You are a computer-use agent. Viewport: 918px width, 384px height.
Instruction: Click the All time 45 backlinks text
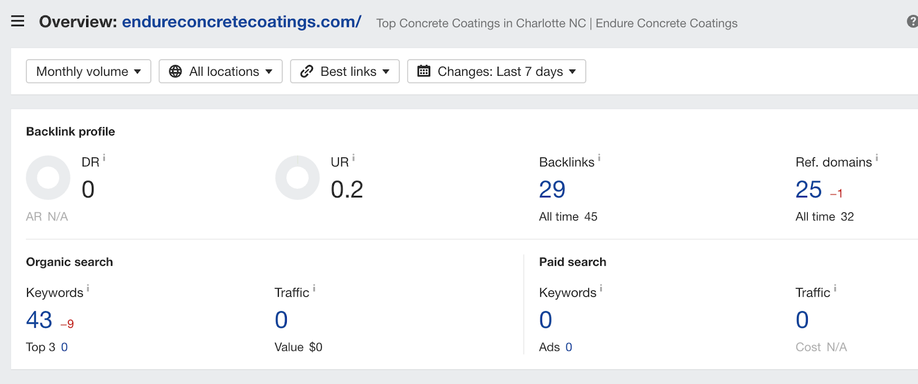(568, 217)
